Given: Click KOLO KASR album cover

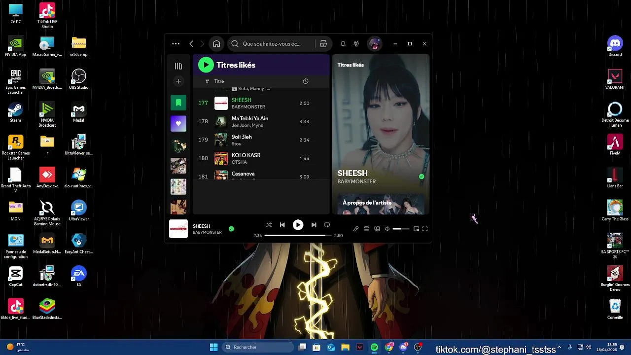Looking at the screenshot, I should tap(221, 158).
